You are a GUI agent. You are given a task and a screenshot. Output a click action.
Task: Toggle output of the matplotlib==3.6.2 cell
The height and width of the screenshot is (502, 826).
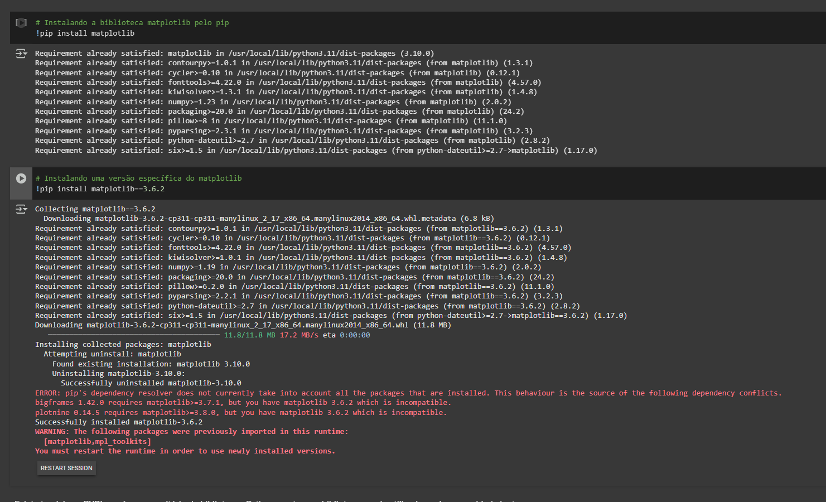coord(21,209)
